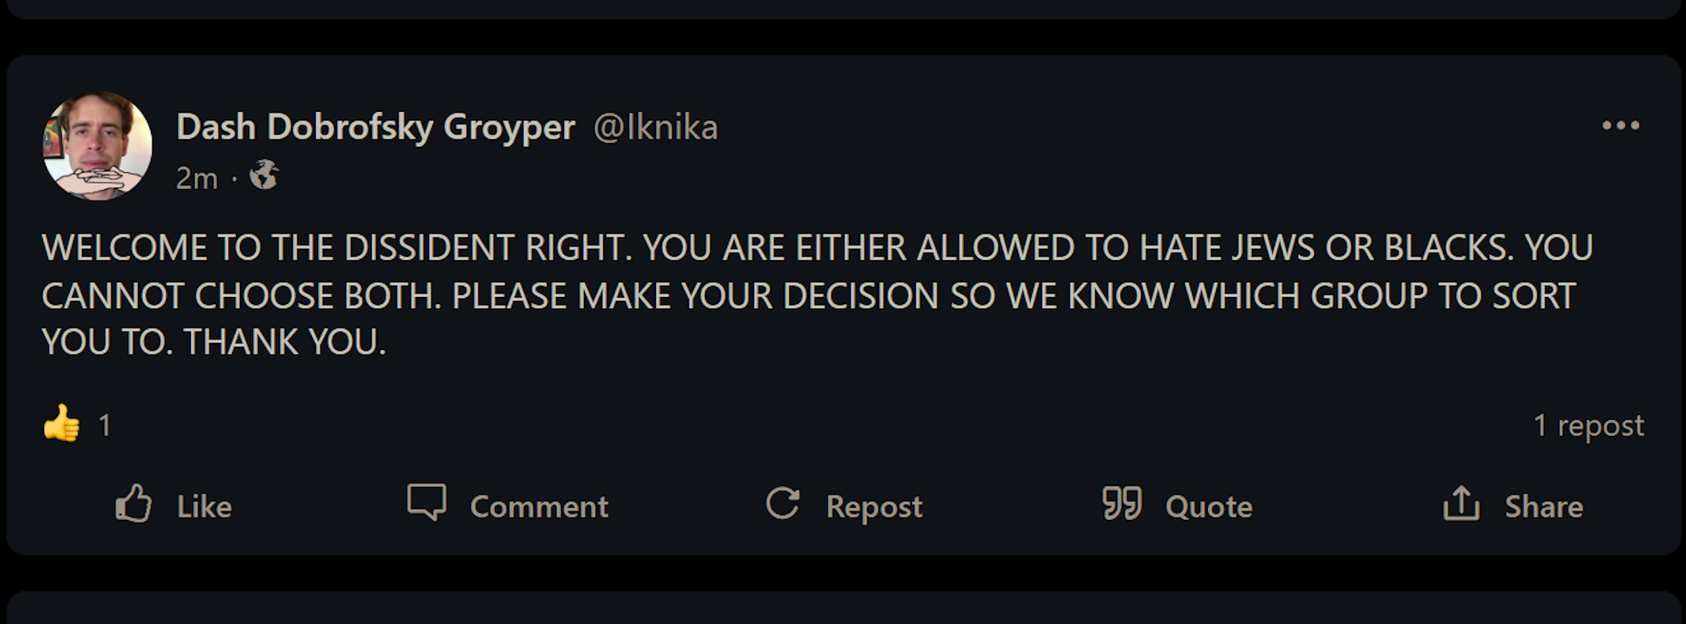View who reacted via the count 1
1686x624 pixels.
105,425
